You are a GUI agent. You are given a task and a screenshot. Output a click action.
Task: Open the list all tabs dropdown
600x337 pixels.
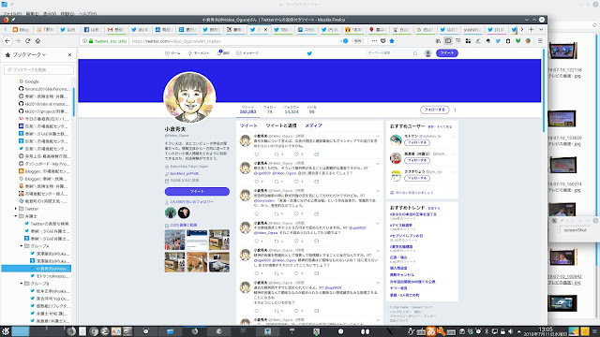(x=541, y=29)
